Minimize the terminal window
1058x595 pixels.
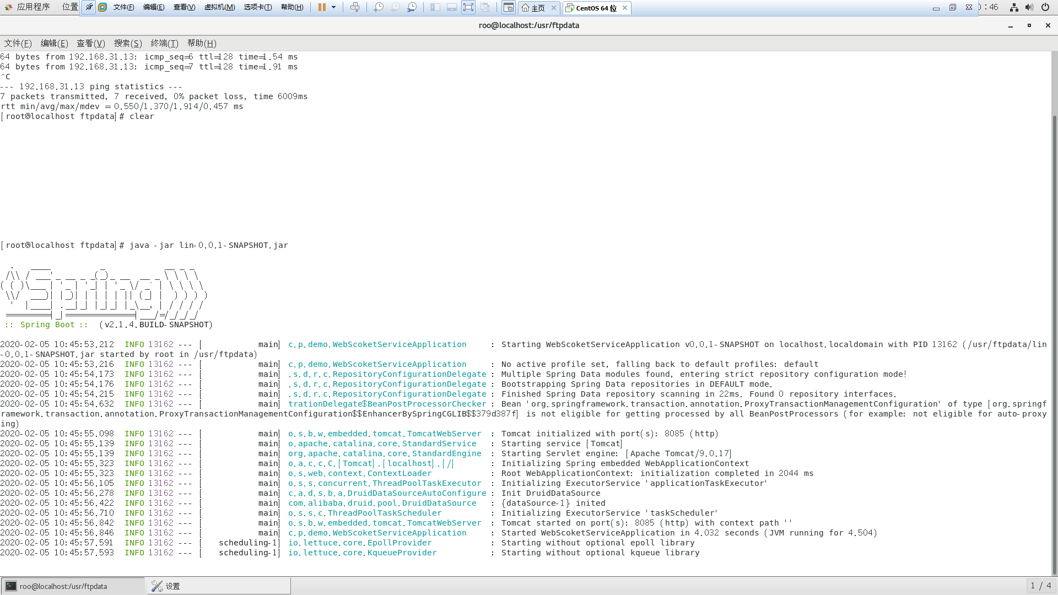1011,25
